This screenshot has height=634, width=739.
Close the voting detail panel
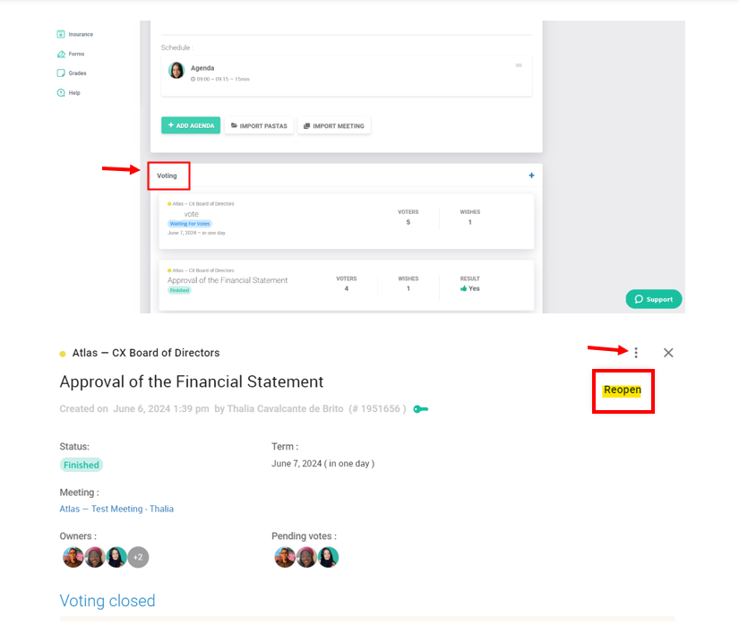point(668,353)
